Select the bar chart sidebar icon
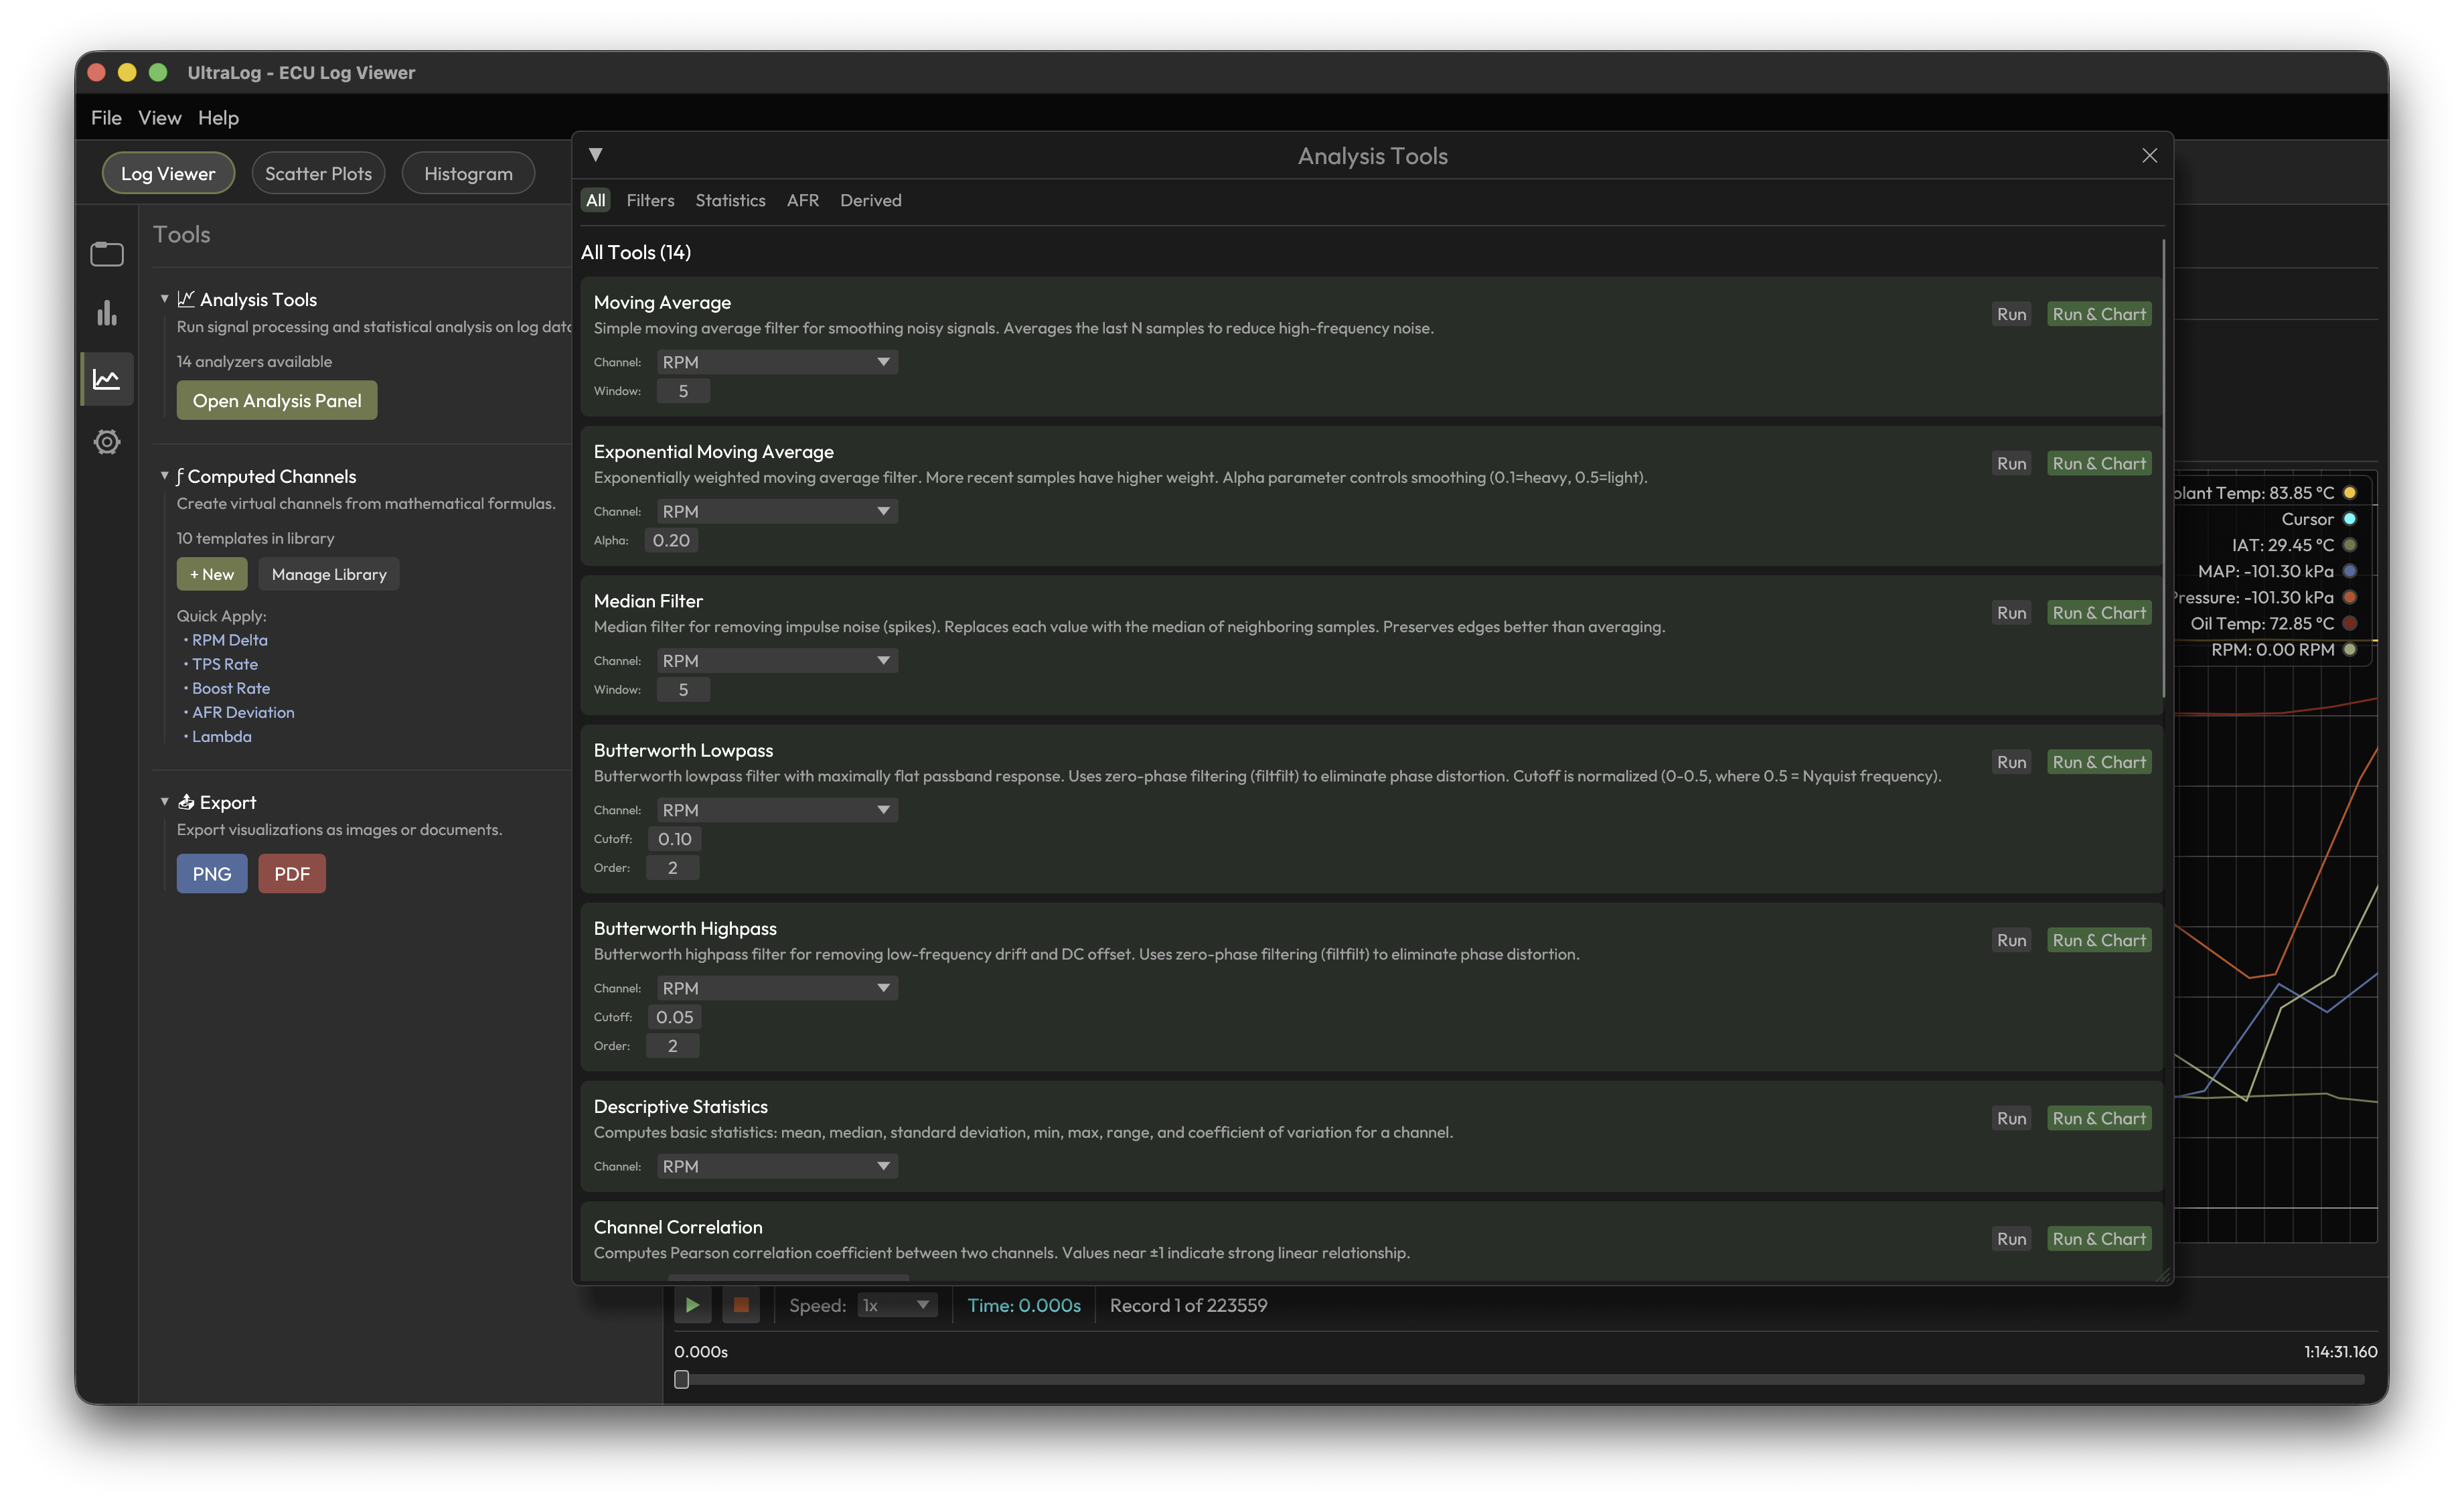This screenshot has height=1504, width=2464. pos(106,314)
